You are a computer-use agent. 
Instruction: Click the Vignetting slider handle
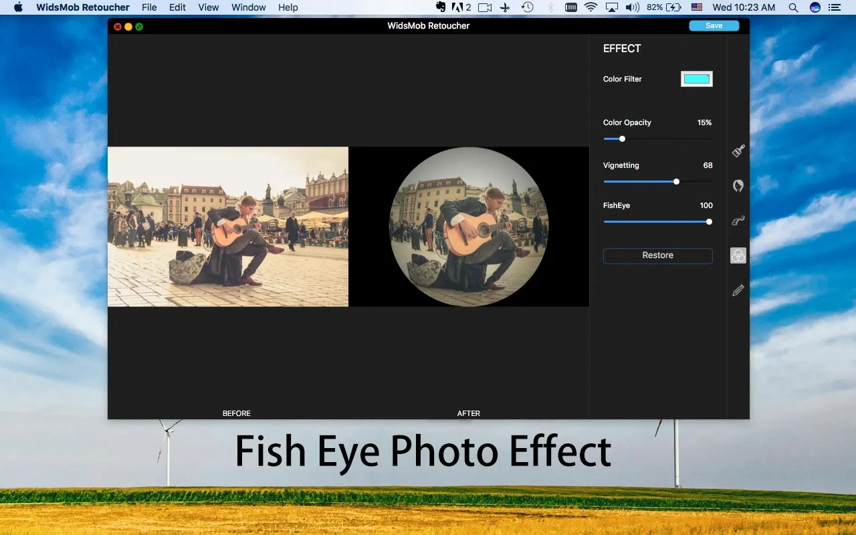tap(676, 181)
